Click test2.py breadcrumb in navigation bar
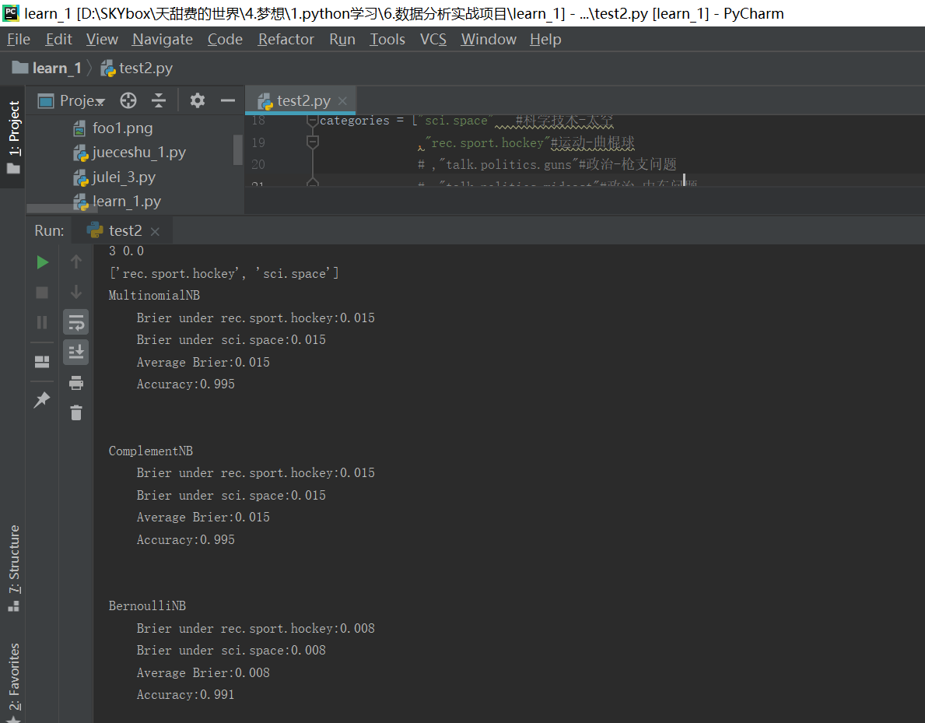Image resolution: width=925 pixels, height=723 pixels. 137,68
